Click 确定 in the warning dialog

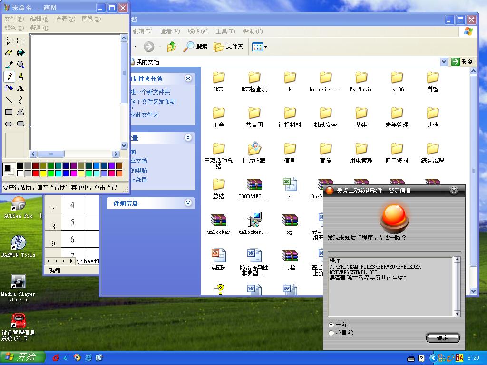[x=443, y=338]
